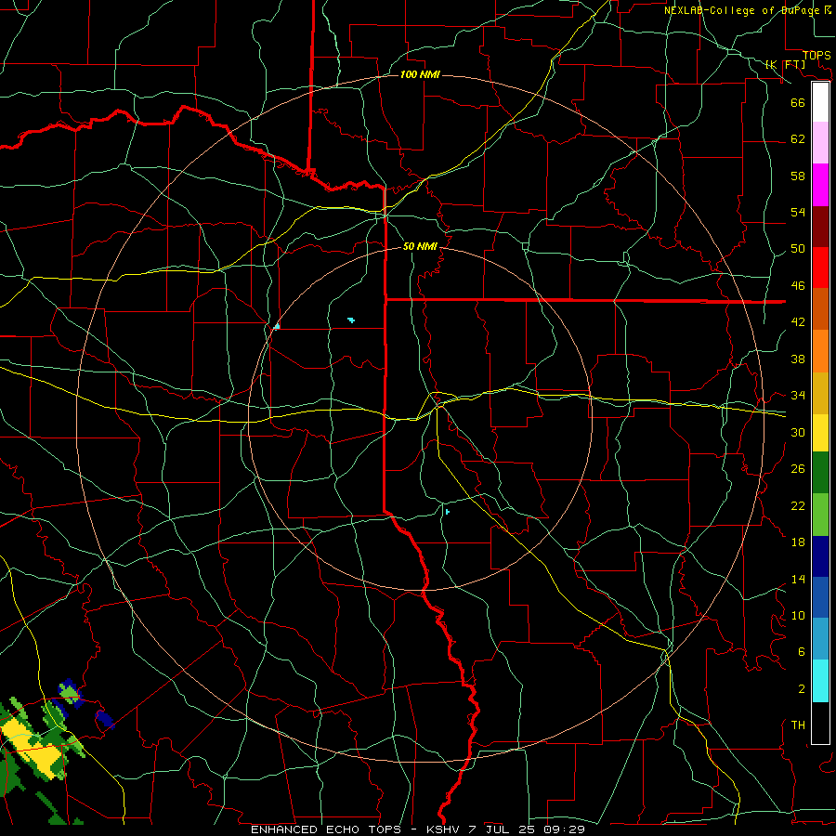The height and width of the screenshot is (836, 836).
Task: Click the "100 NMI" range ring label
Action: click(420, 74)
